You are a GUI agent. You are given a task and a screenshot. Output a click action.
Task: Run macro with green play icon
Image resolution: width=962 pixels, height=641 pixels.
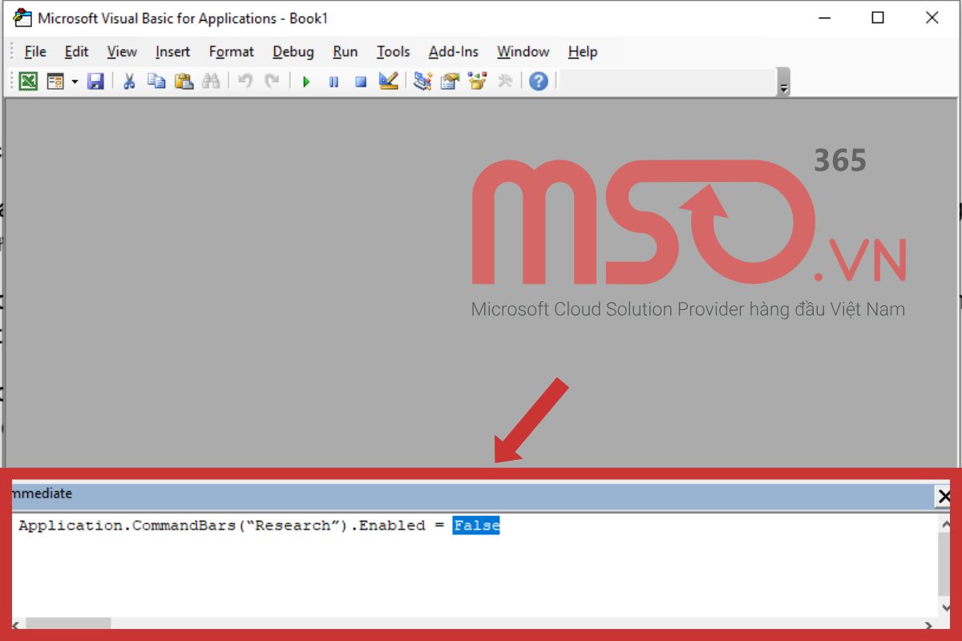(x=306, y=81)
